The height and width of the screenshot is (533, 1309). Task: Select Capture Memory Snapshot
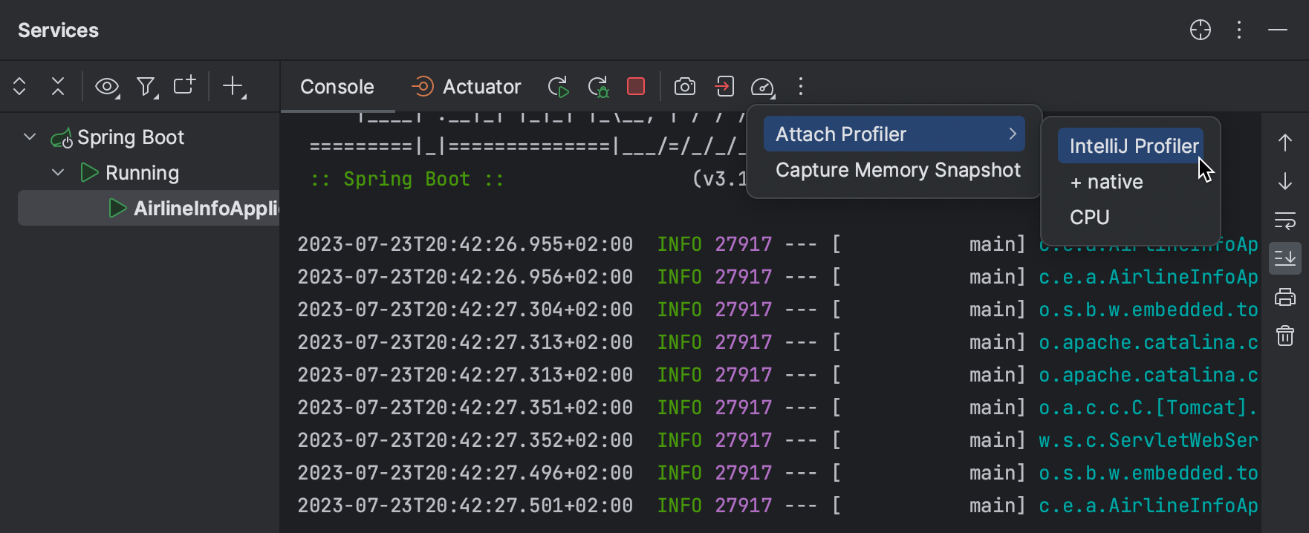[x=898, y=170]
